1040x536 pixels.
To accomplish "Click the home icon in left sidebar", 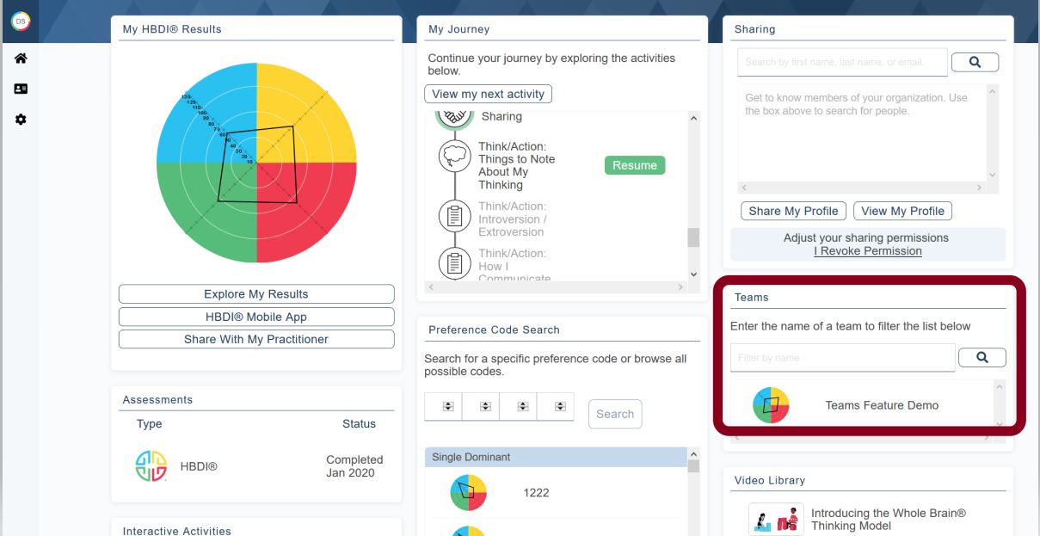I will 21,58.
